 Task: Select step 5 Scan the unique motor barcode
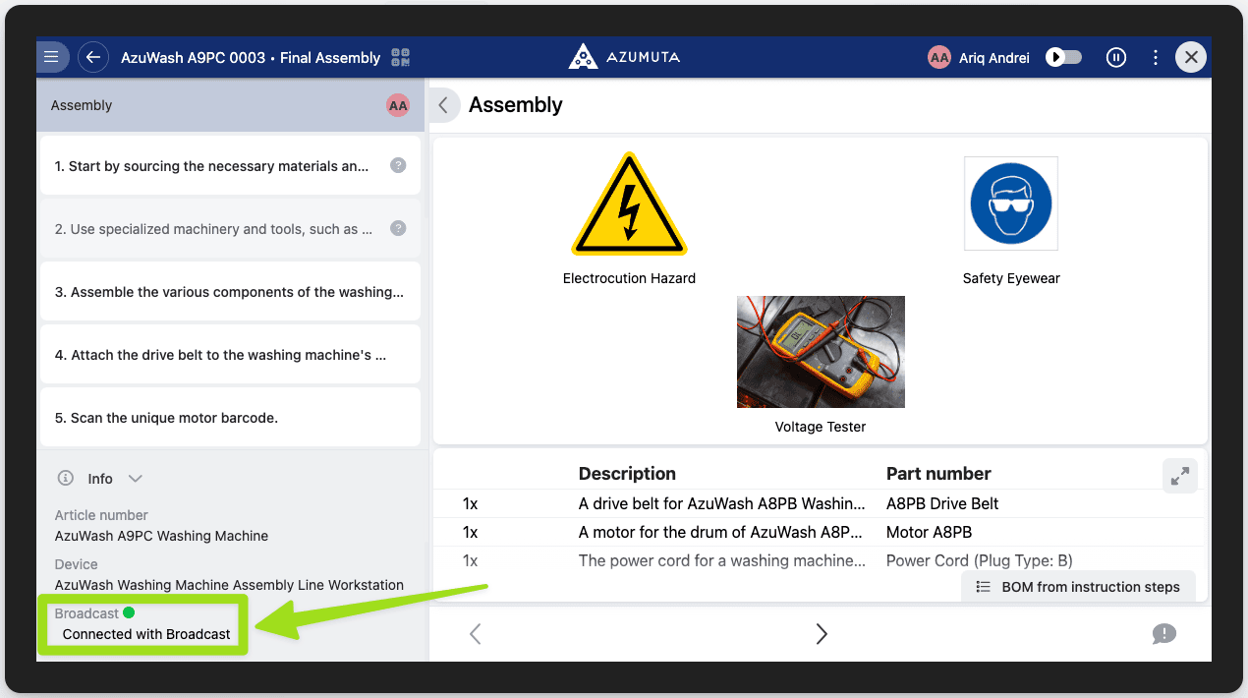tap(229, 418)
